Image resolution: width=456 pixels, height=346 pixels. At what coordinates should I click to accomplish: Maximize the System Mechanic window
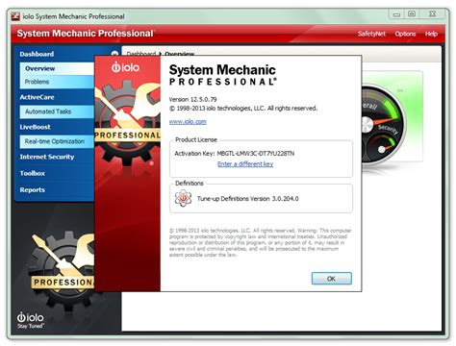pyautogui.click(x=412, y=14)
